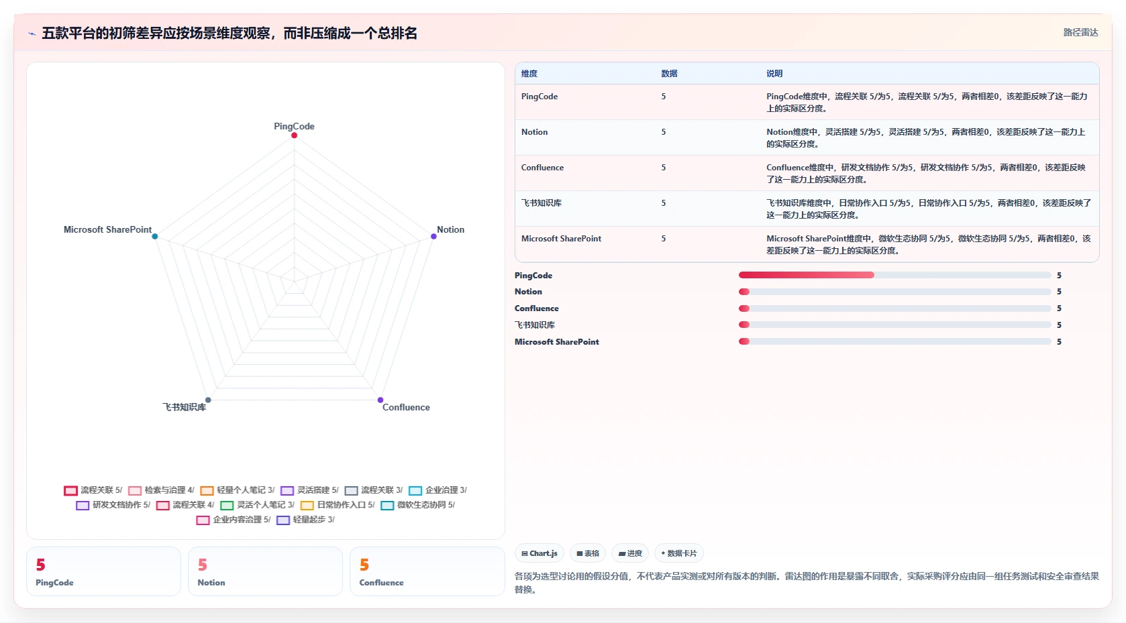Viewport: 1126px width, 623px height.
Task: Toggle the 轻量起步 3/ legend series
Action: coord(305,520)
